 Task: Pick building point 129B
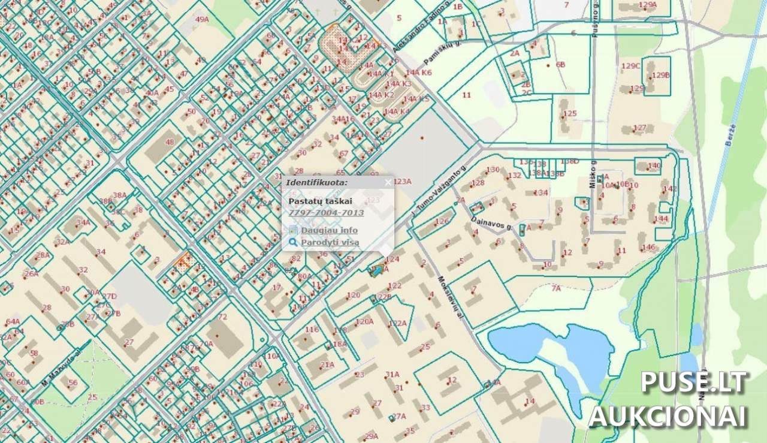660,76
